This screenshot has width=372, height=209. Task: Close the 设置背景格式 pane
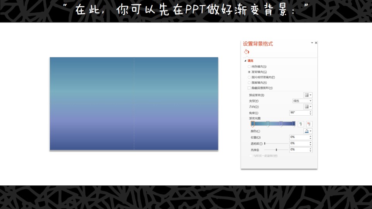coord(316,43)
